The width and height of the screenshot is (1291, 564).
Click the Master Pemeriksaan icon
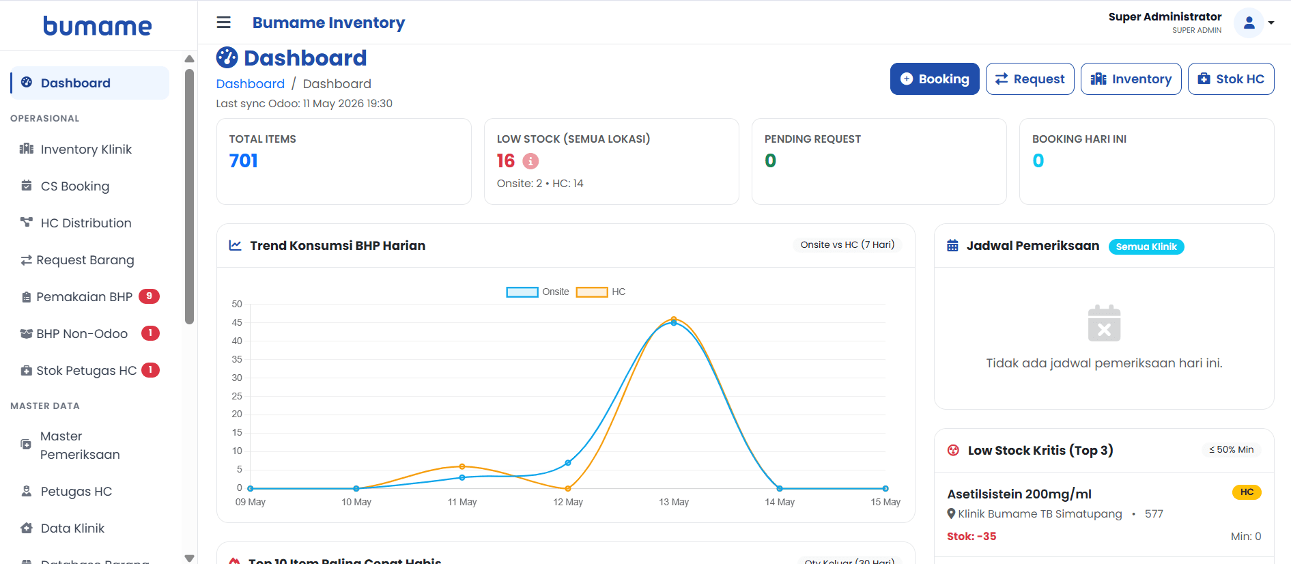coord(26,444)
